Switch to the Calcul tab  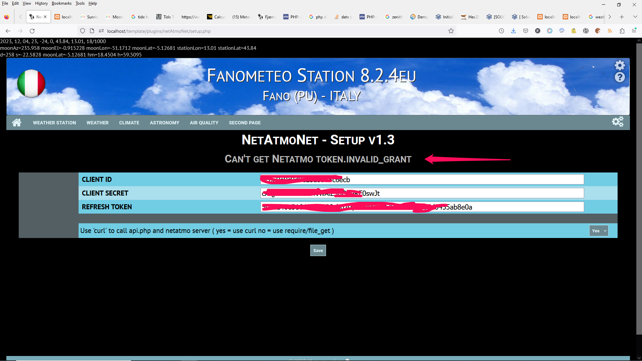point(216,17)
